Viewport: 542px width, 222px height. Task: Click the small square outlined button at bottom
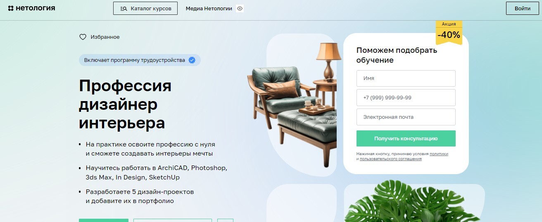click(x=225, y=220)
